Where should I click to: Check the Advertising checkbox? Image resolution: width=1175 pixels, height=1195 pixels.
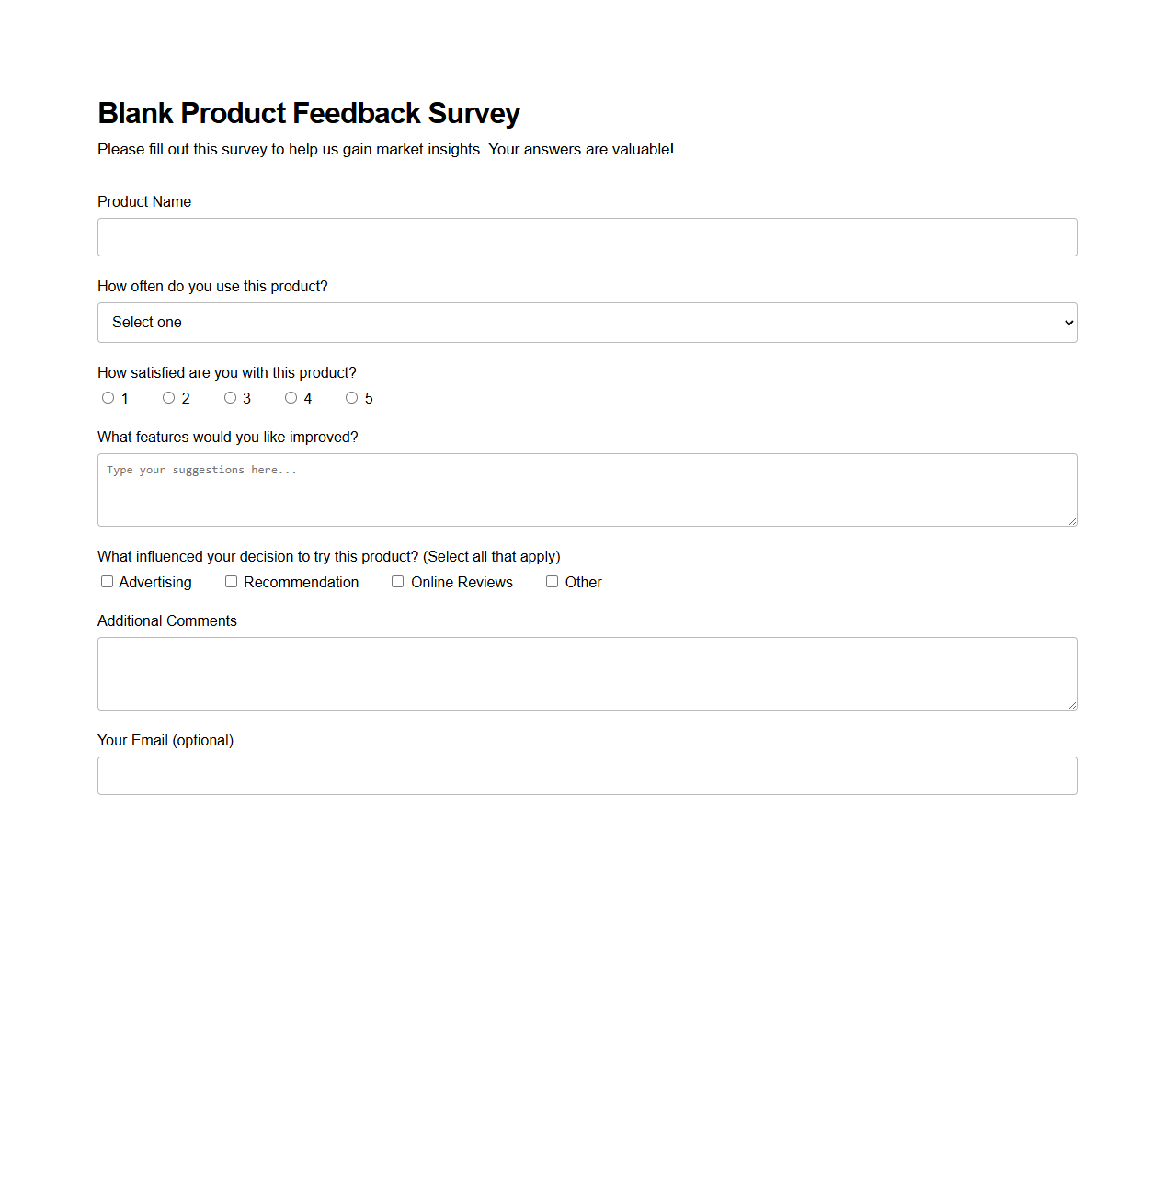tap(107, 581)
